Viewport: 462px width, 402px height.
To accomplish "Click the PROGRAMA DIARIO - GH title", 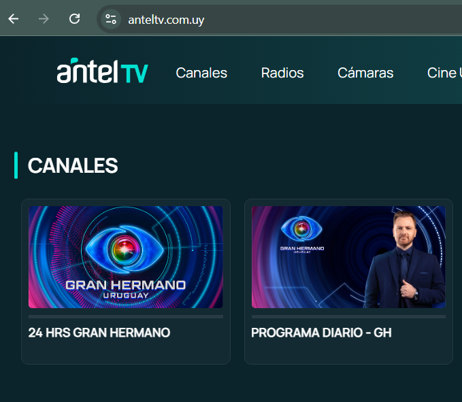I will [x=321, y=333].
